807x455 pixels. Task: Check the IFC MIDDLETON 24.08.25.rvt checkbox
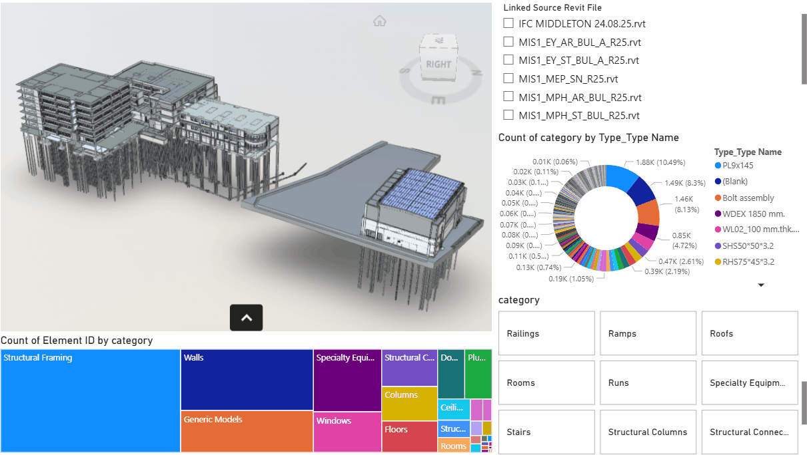pos(508,23)
